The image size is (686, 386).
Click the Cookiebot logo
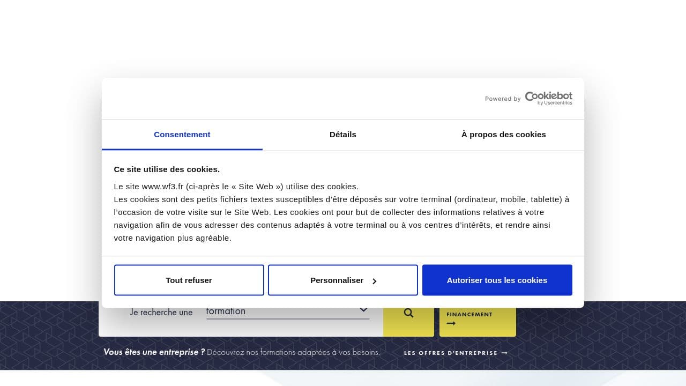click(548, 96)
